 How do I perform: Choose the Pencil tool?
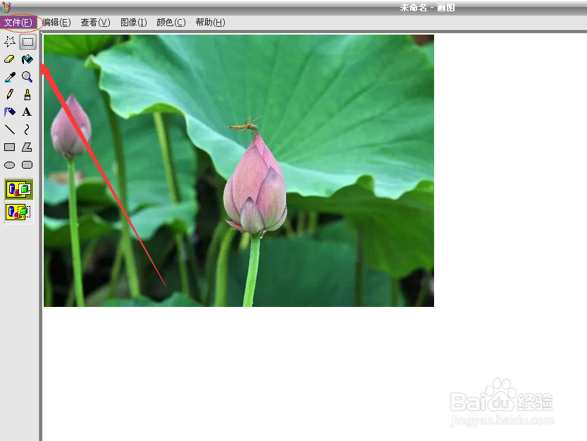[x=10, y=95]
